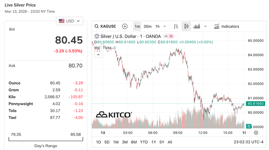Image resolution: width=269 pixels, height=150 pixels.
Task: Open the Indicators panel
Action: pos(226,26)
